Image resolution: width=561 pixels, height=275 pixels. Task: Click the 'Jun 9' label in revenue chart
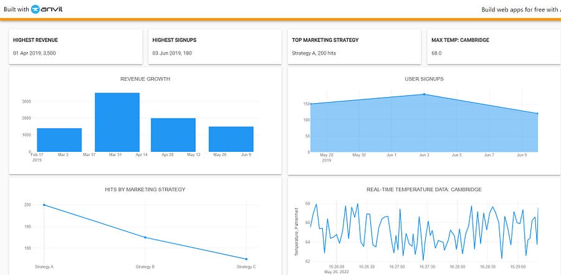(246, 155)
